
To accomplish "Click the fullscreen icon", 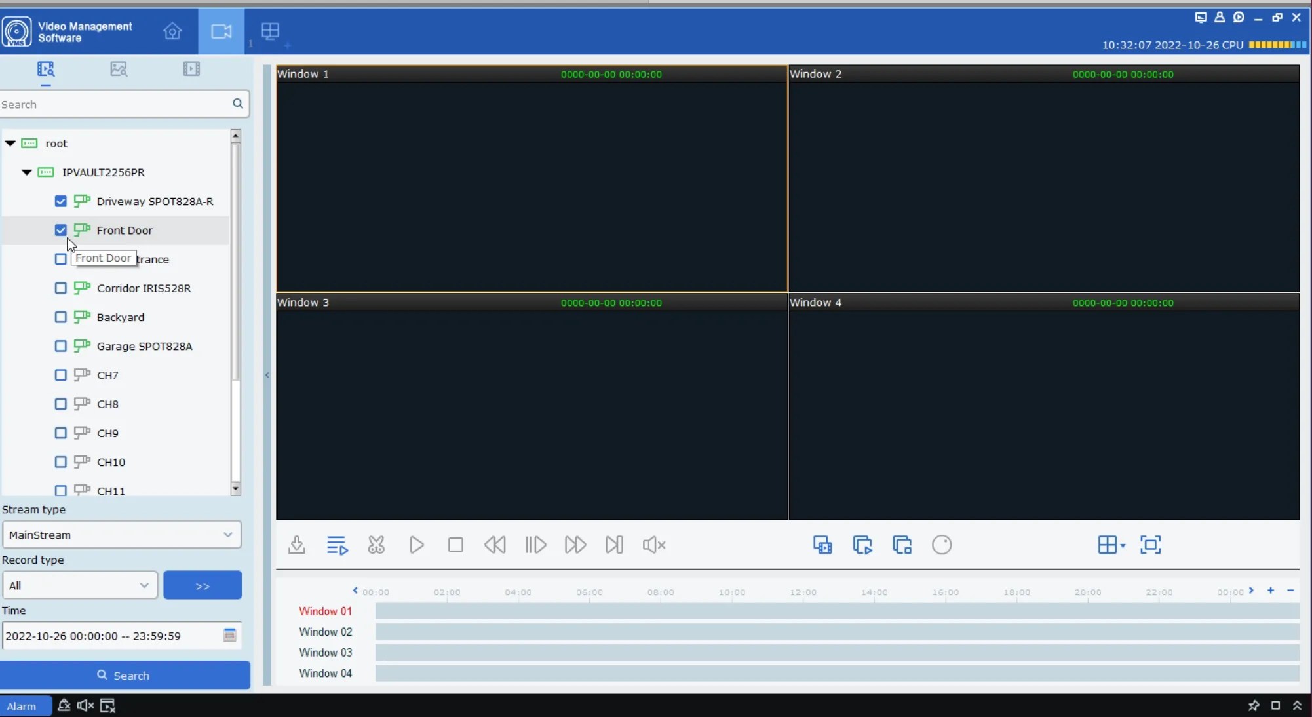I will (x=1150, y=545).
